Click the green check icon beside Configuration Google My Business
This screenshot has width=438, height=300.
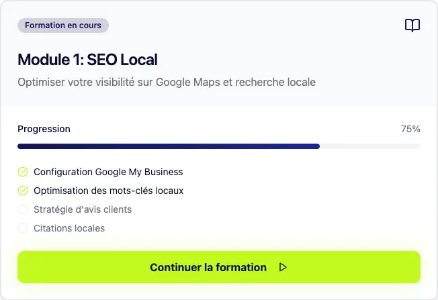[x=23, y=172]
